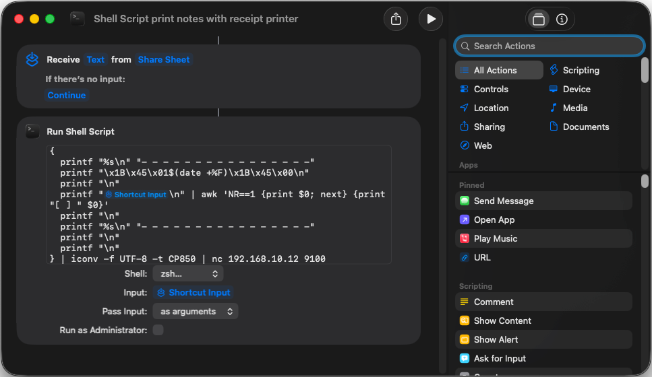The width and height of the screenshot is (652, 377).
Task: Enable the Run as Administrator checkbox
Action: pos(158,330)
